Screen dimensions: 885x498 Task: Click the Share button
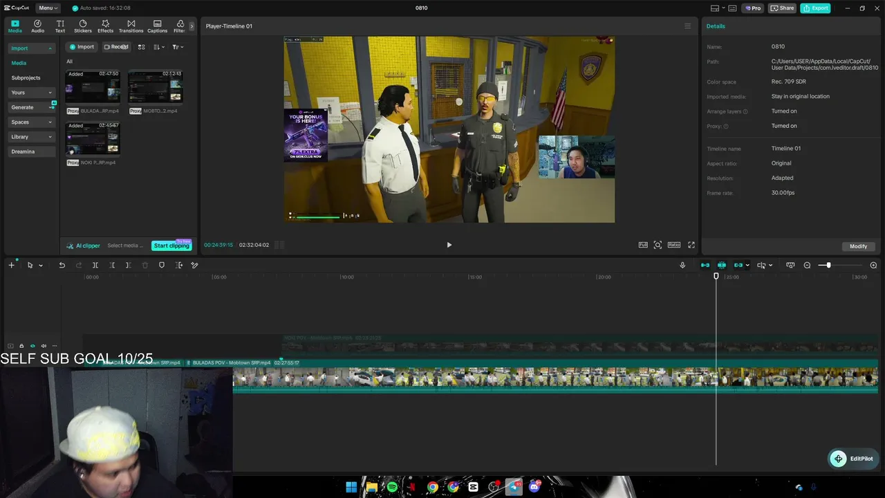tap(782, 8)
